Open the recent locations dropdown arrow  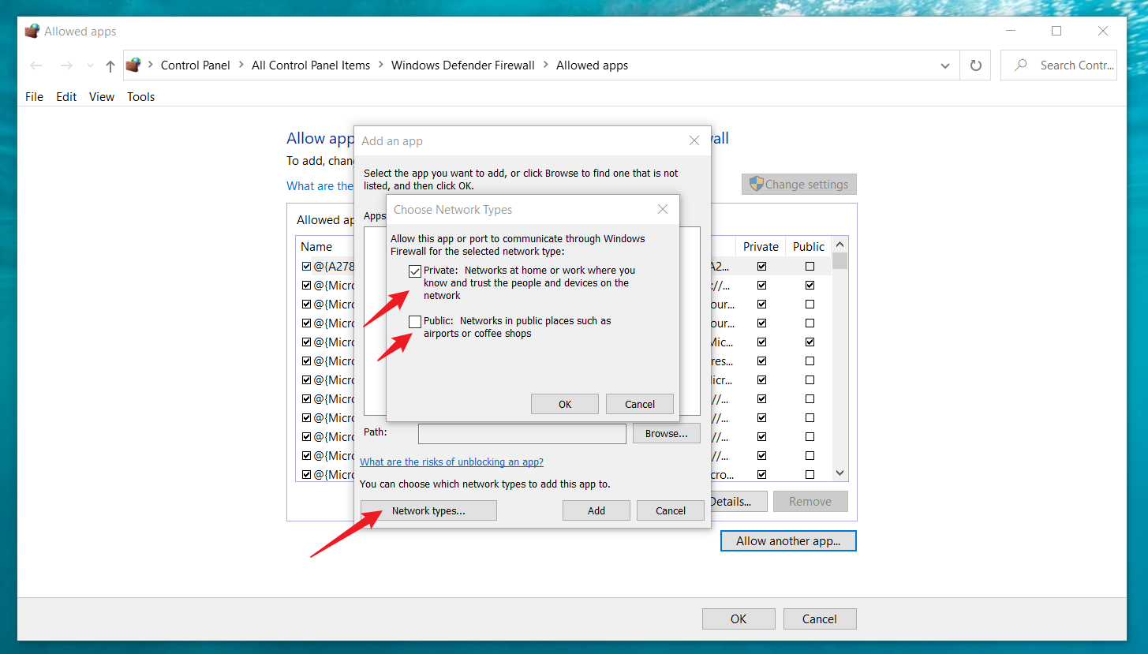(90, 65)
